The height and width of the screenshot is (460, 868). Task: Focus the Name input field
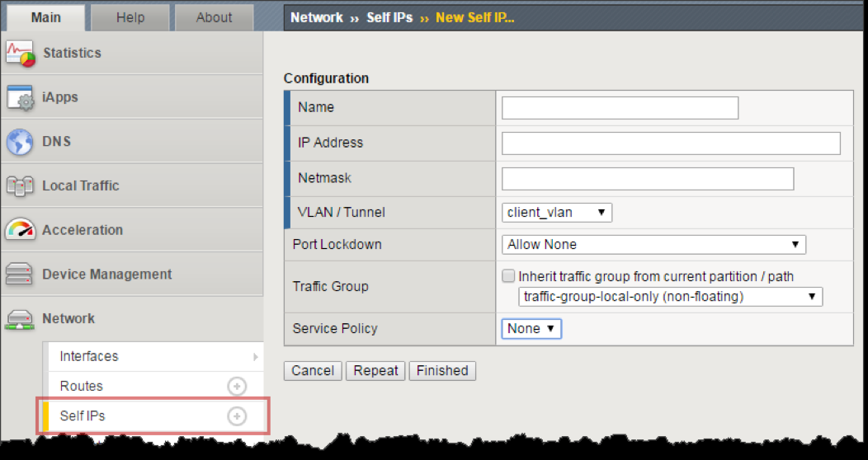tap(620, 108)
